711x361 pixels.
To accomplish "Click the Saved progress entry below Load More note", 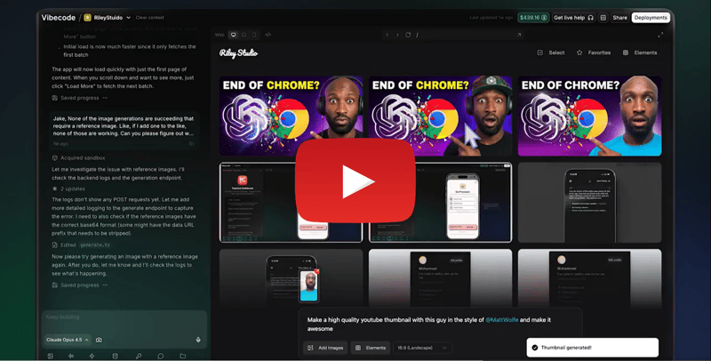I will [x=76, y=98].
